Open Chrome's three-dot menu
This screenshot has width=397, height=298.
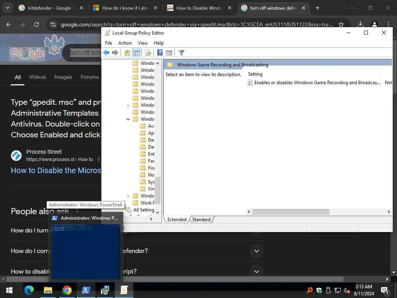[x=388, y=24]
